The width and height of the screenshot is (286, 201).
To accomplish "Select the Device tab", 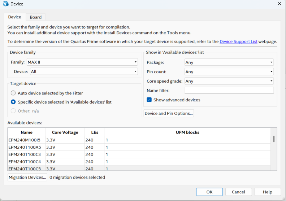I will pyautogui.click(x=15, y=17).
